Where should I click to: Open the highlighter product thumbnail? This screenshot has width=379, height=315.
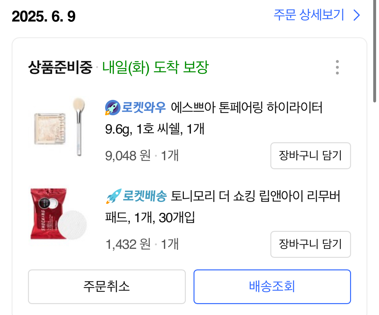pos(58,127)
